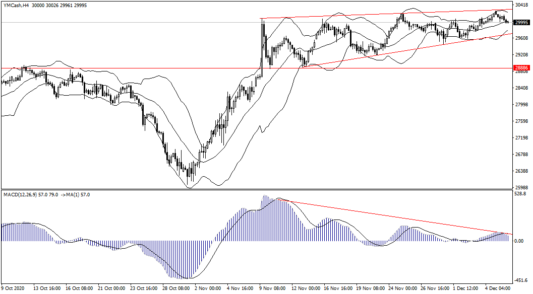Click the MACD(12,26,9) indicator label
Image resolution: width=533 pixels, height=294 pixels.
25,194
